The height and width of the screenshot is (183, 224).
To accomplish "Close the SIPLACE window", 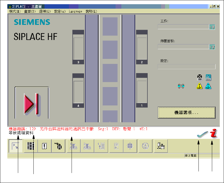I will point(218,6).
